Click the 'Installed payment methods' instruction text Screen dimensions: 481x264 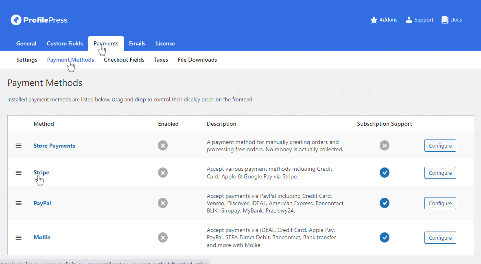point(130,100)
